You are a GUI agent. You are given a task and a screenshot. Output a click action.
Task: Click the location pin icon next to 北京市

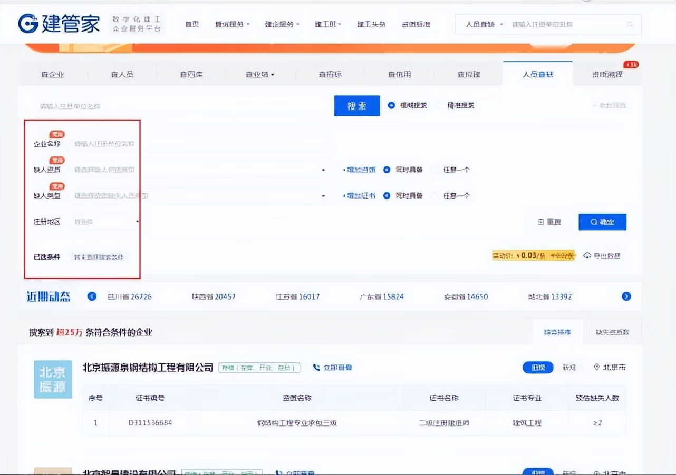(597, 367)
